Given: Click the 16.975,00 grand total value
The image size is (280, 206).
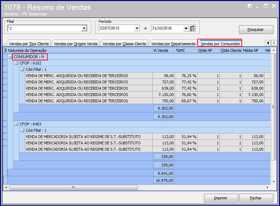Looking at the screenshot, I should point(164,180).
